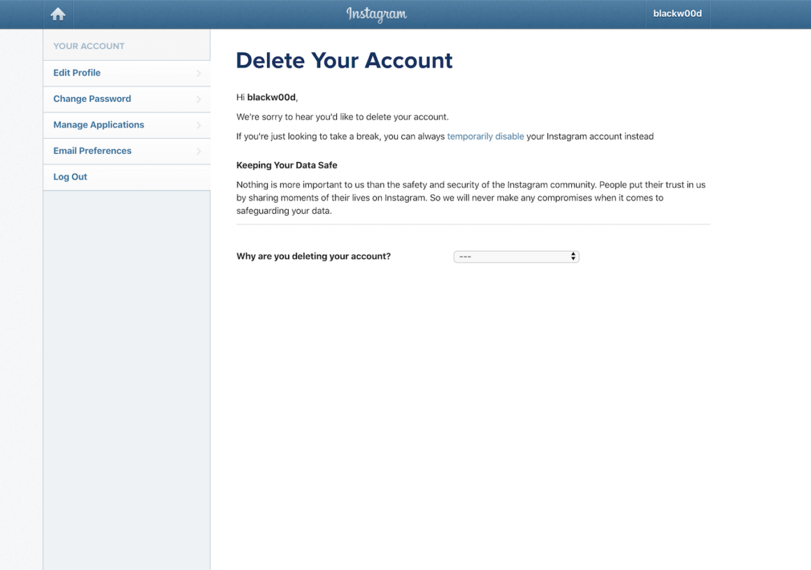Image resolution: width=811 pixels, height=570 pixels.
Task: Click chevron arrow next to Change Password
Action: [199, 99]
